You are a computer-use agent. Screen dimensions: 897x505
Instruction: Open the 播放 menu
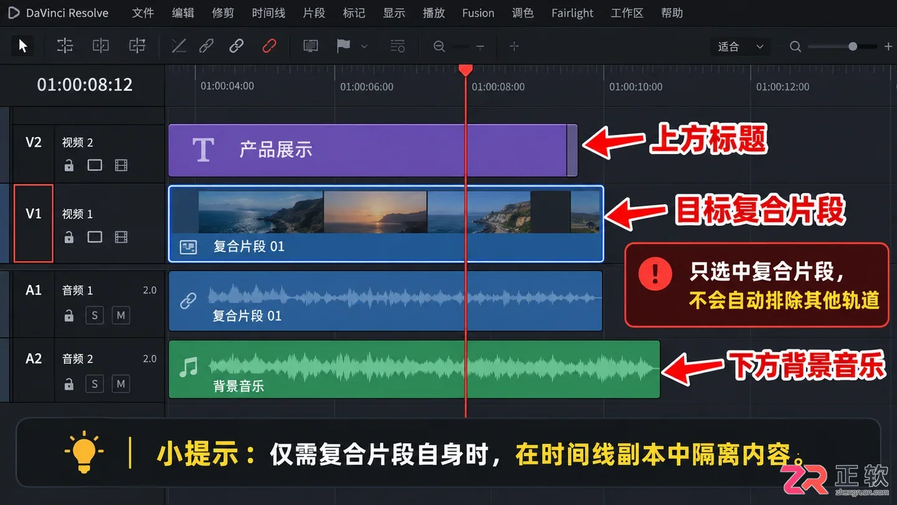point(434,12)
